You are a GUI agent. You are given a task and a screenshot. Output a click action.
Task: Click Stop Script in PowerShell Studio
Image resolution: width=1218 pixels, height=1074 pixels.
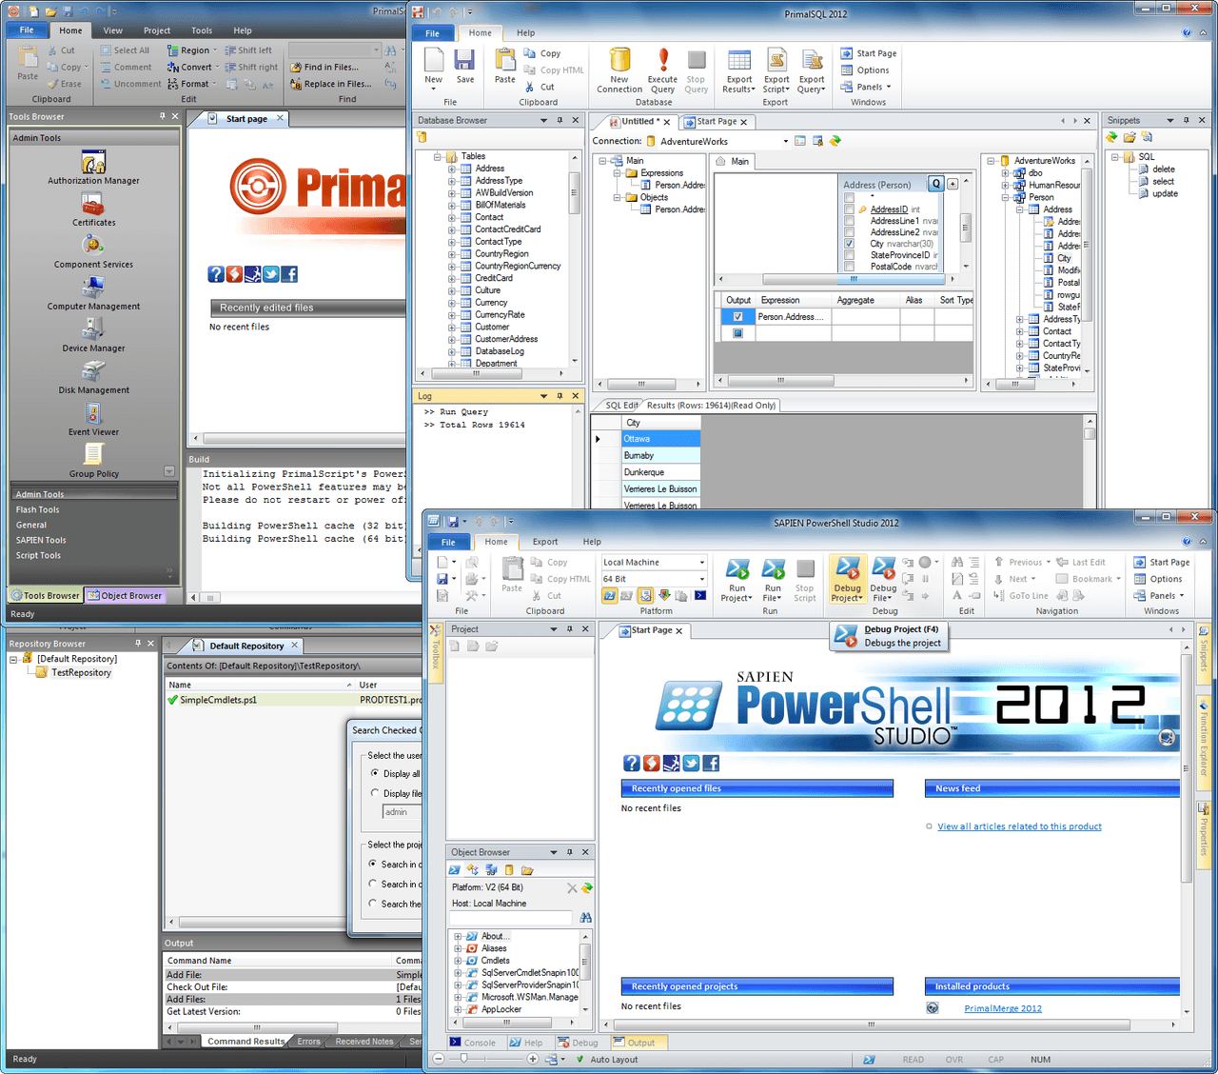pos(805,580)
